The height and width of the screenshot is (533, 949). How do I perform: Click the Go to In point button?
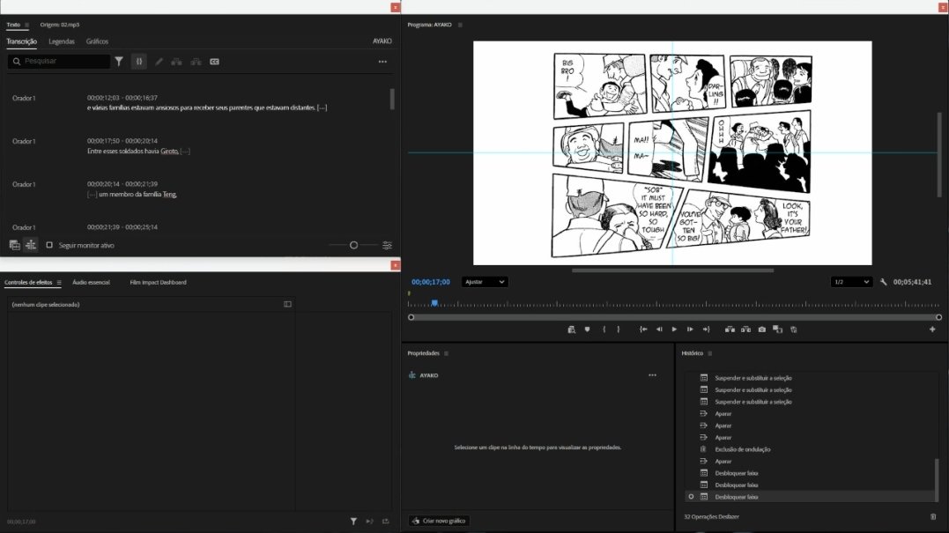[643, 329]
